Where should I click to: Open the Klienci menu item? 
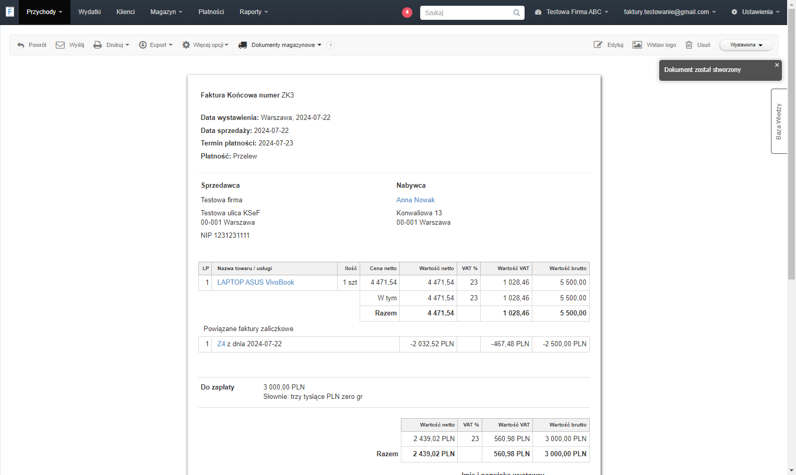point(126,12)
